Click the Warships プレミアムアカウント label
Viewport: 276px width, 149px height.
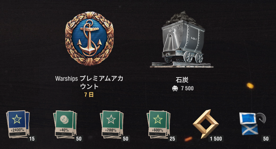[89, 82]
